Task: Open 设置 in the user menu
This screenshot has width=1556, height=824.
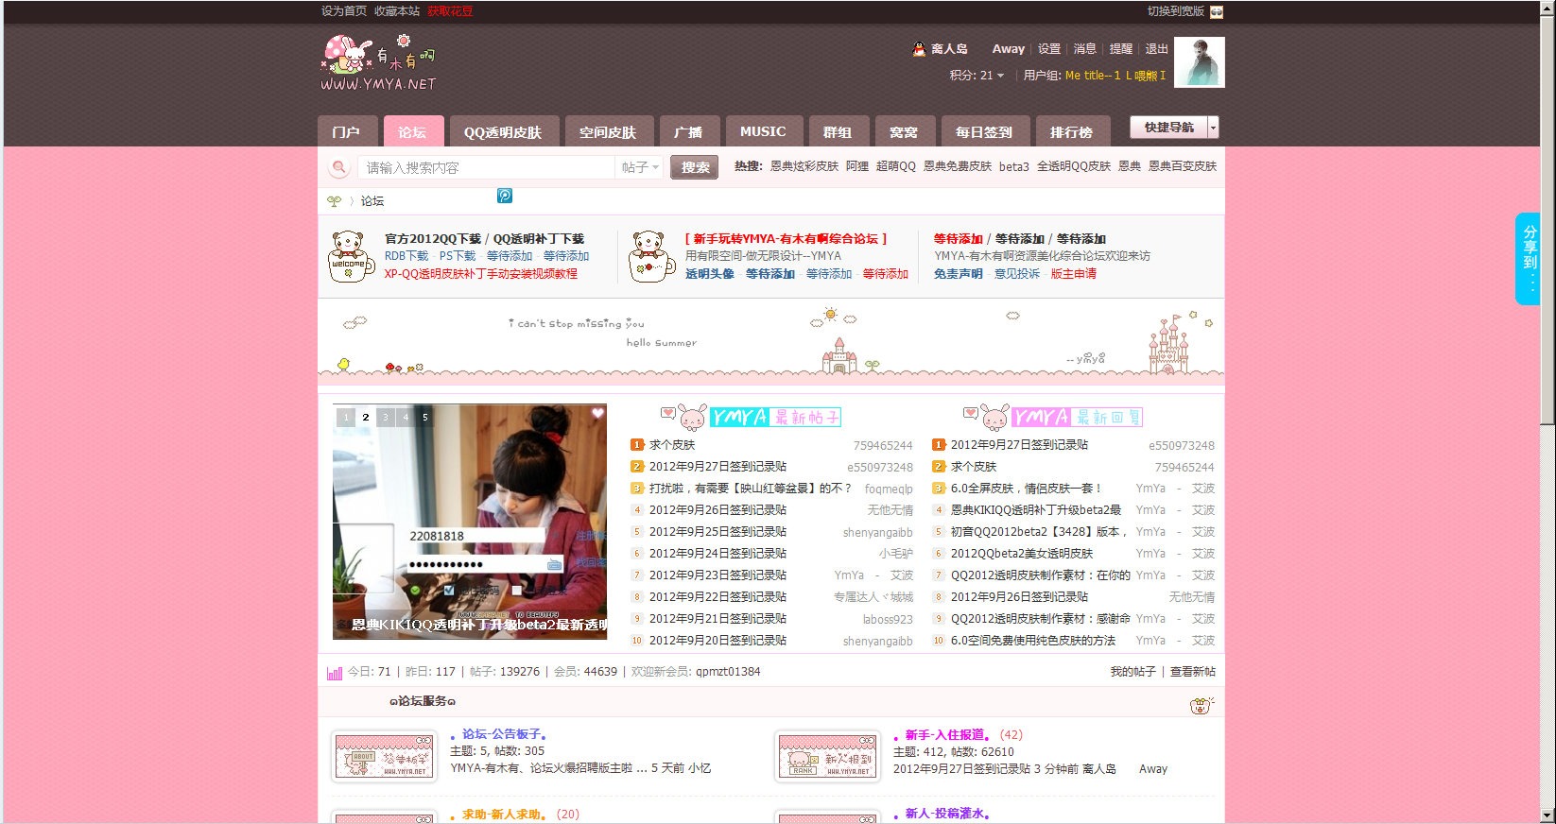Action: click(1049, 49)
